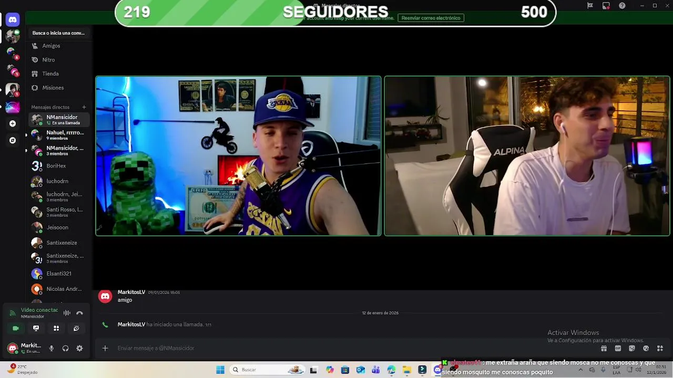Deafen using the headphones icon
Screen dimensions: 673x378
66,348
